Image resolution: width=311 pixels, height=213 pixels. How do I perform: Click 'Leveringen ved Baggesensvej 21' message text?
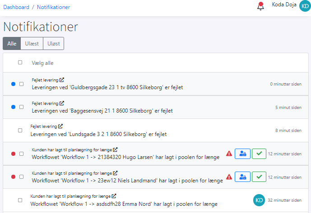tap(102, 111)
